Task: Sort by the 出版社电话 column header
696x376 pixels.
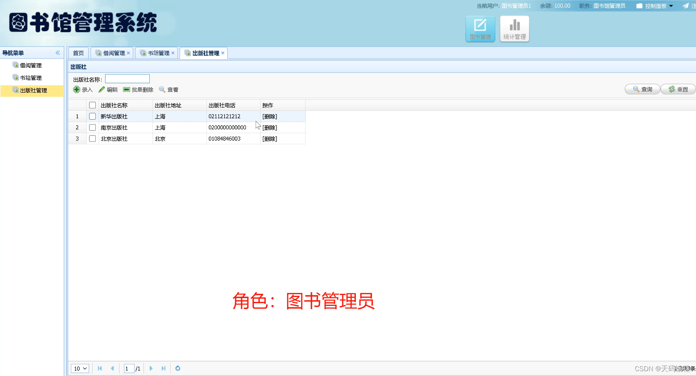Action: (233, 105)
